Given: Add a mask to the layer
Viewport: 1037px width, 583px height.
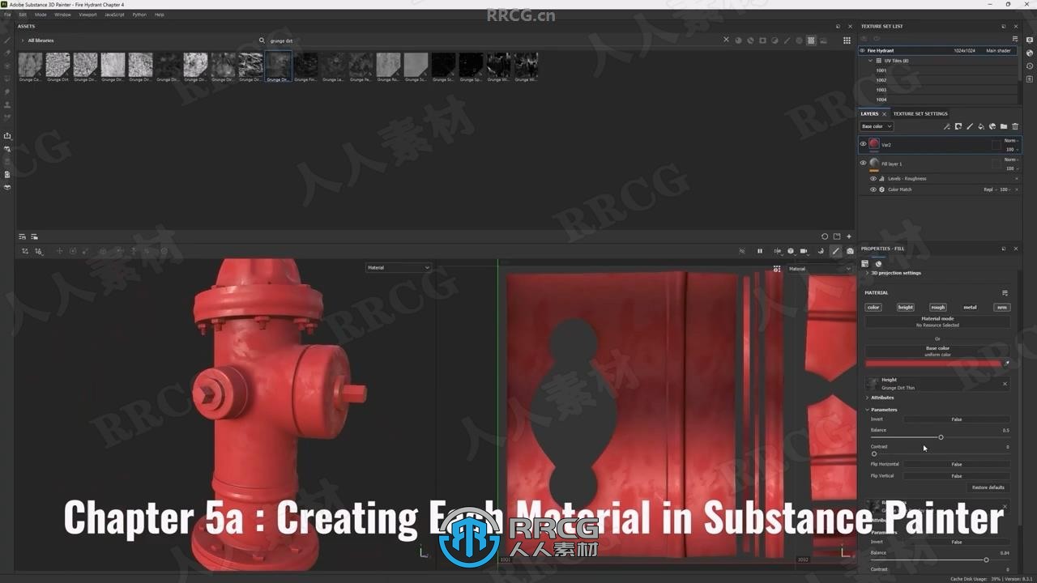Looking at the screenshot, I should [958, 126].
